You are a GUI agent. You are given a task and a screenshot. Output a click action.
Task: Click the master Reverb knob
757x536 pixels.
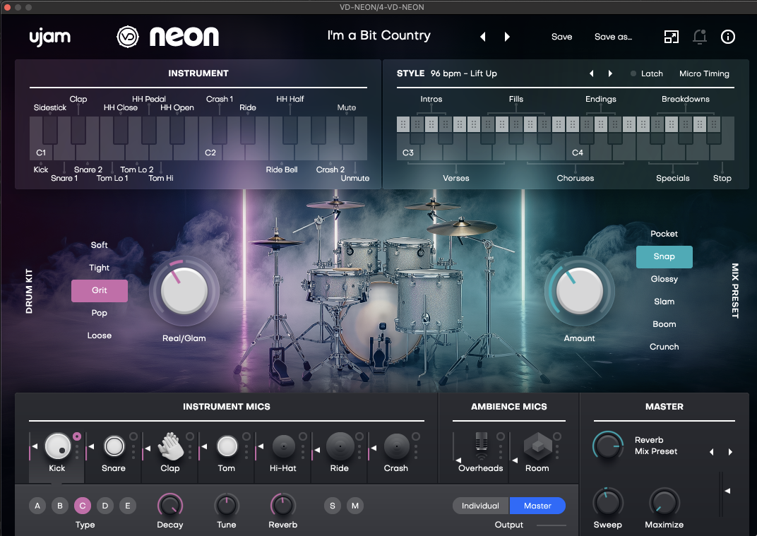click(x=608, y=445)
